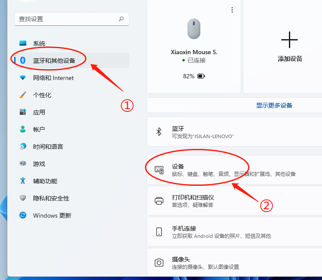Screen dimensions: 322x280
Task: Open three-dot menu on Xiaoxin Mouse card
Action: click(x=232, y=10)
